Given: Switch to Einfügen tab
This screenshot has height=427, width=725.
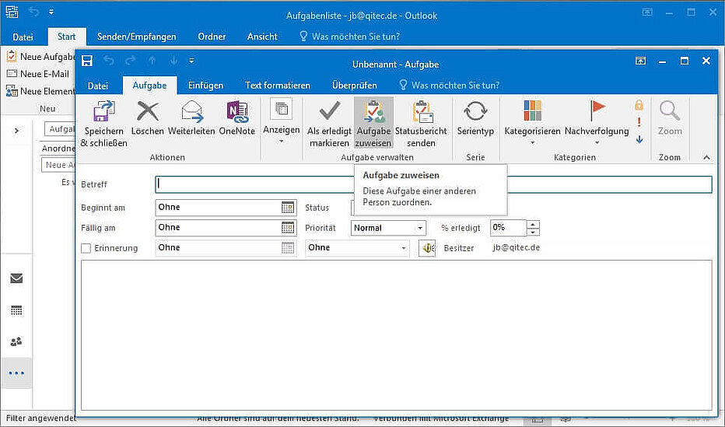Looking at the screenshot, I should pos(206,86).
